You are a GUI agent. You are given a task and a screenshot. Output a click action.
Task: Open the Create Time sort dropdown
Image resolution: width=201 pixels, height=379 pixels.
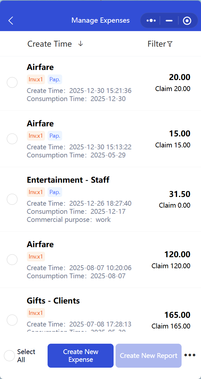click(50, 44)
